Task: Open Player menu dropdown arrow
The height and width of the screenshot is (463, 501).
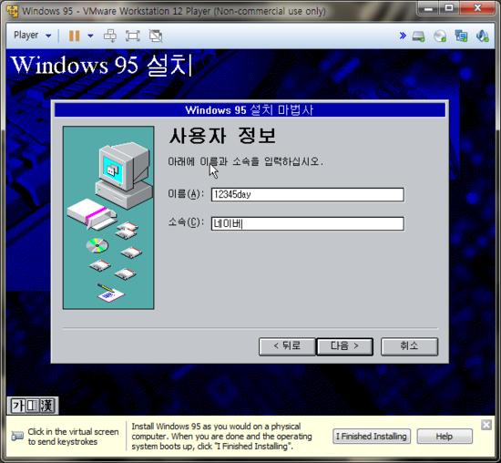Action: click(x=48, y=36)
